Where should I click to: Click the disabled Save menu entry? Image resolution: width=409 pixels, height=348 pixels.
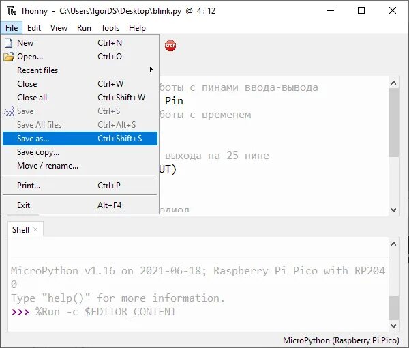coord(80,111)
